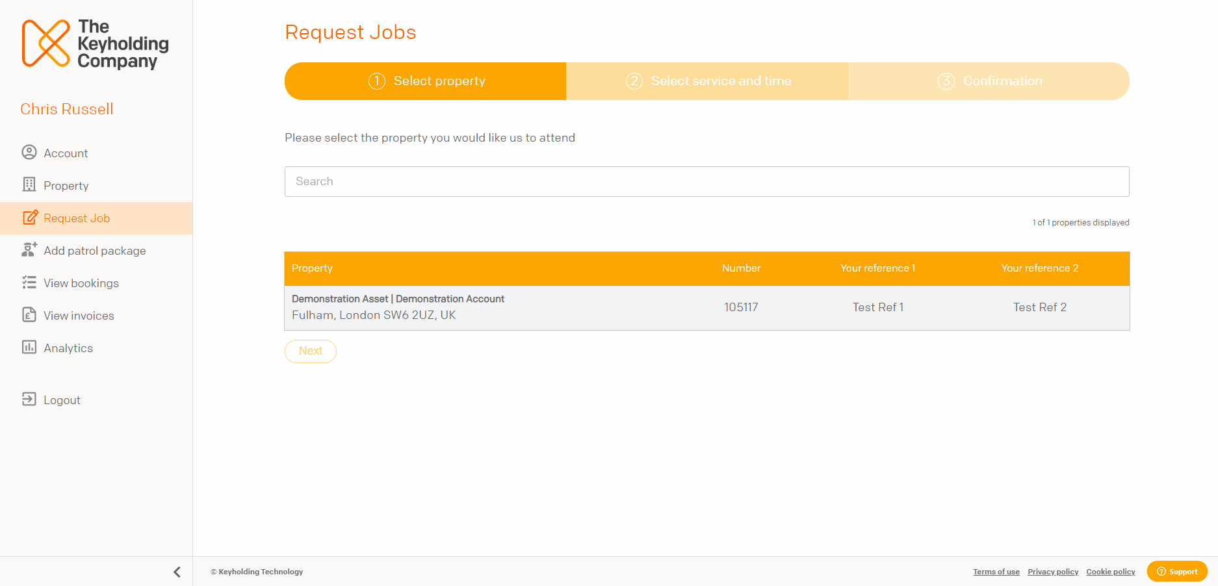
Task: Click the Logout menu item
Action: click(x=96, y=400)
